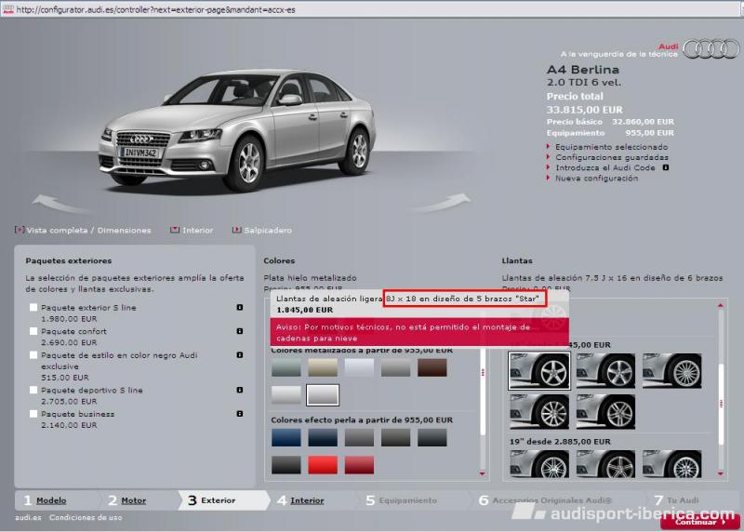Check the Paquete confort option
The width and height of the screenshot is (744, 532).
pos(34,332)
